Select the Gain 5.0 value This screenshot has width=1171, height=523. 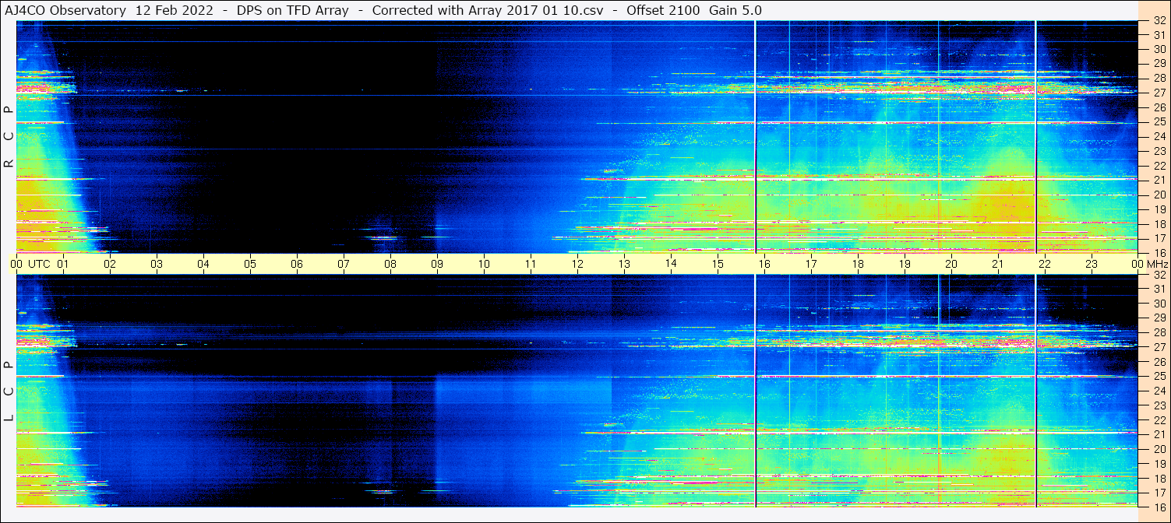coord(735,10)
